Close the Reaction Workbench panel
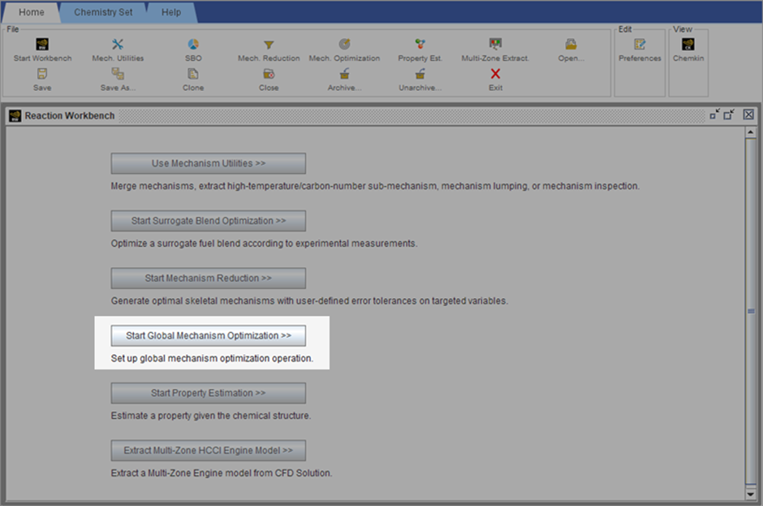Viewport: 763px width, 506px height. (748, 115)
